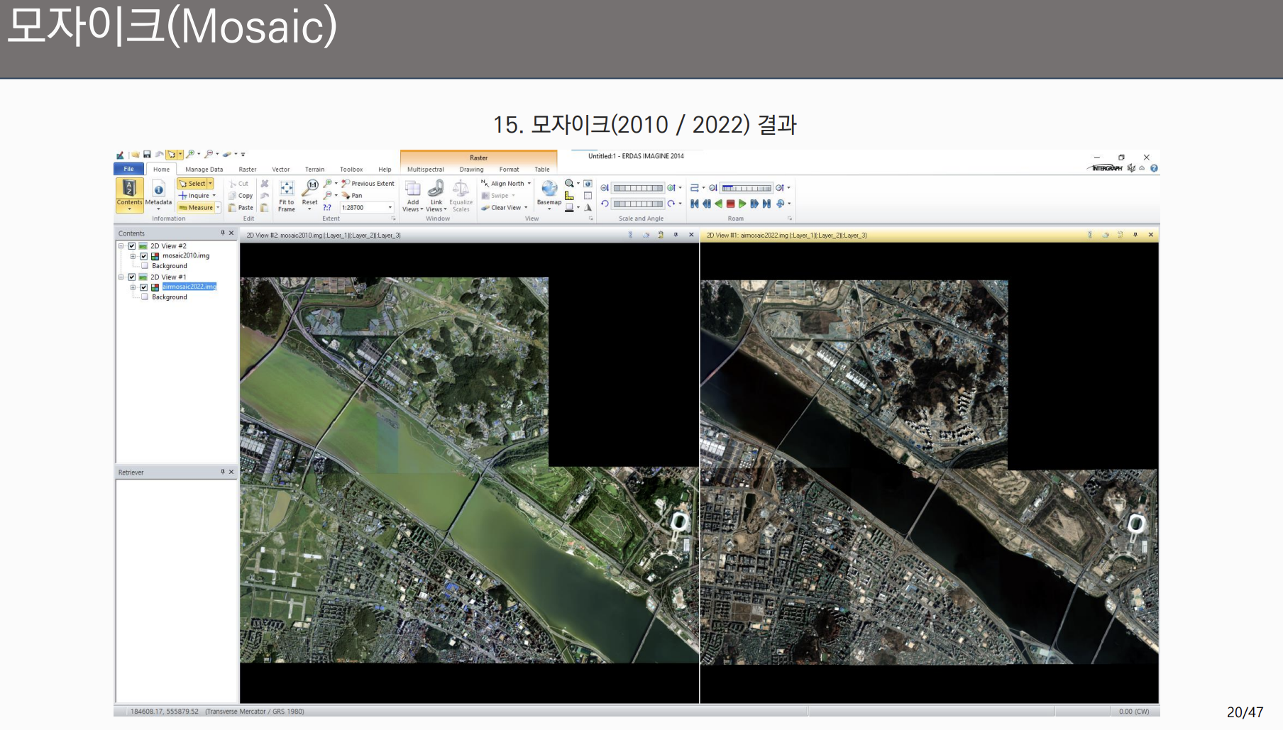Image resolution: width=1283 pixels, height=730 pixels.
Task: Click the rotate clockwise icon
Action: (x=671, y=204)
